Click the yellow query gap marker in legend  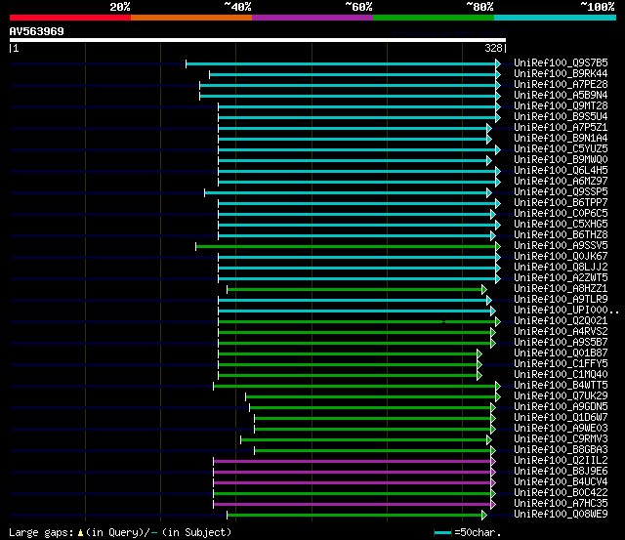pyautogui.click(x=80, y=533)
